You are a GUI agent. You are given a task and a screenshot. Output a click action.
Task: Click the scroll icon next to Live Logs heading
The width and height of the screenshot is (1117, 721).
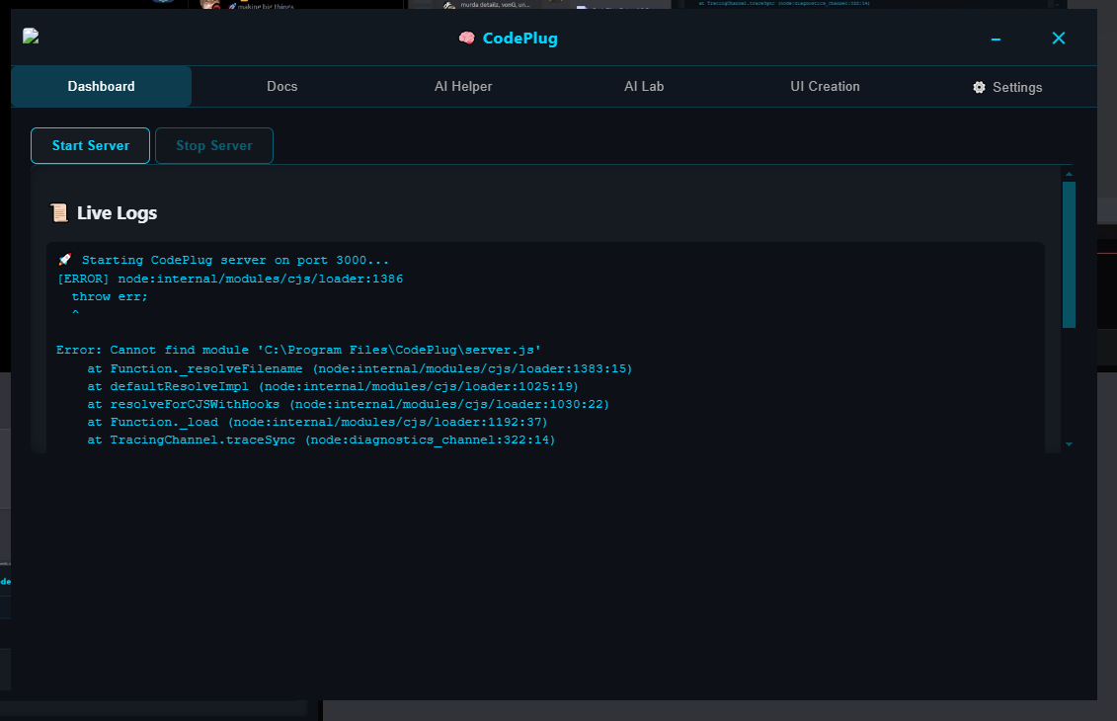coord(59,212)
